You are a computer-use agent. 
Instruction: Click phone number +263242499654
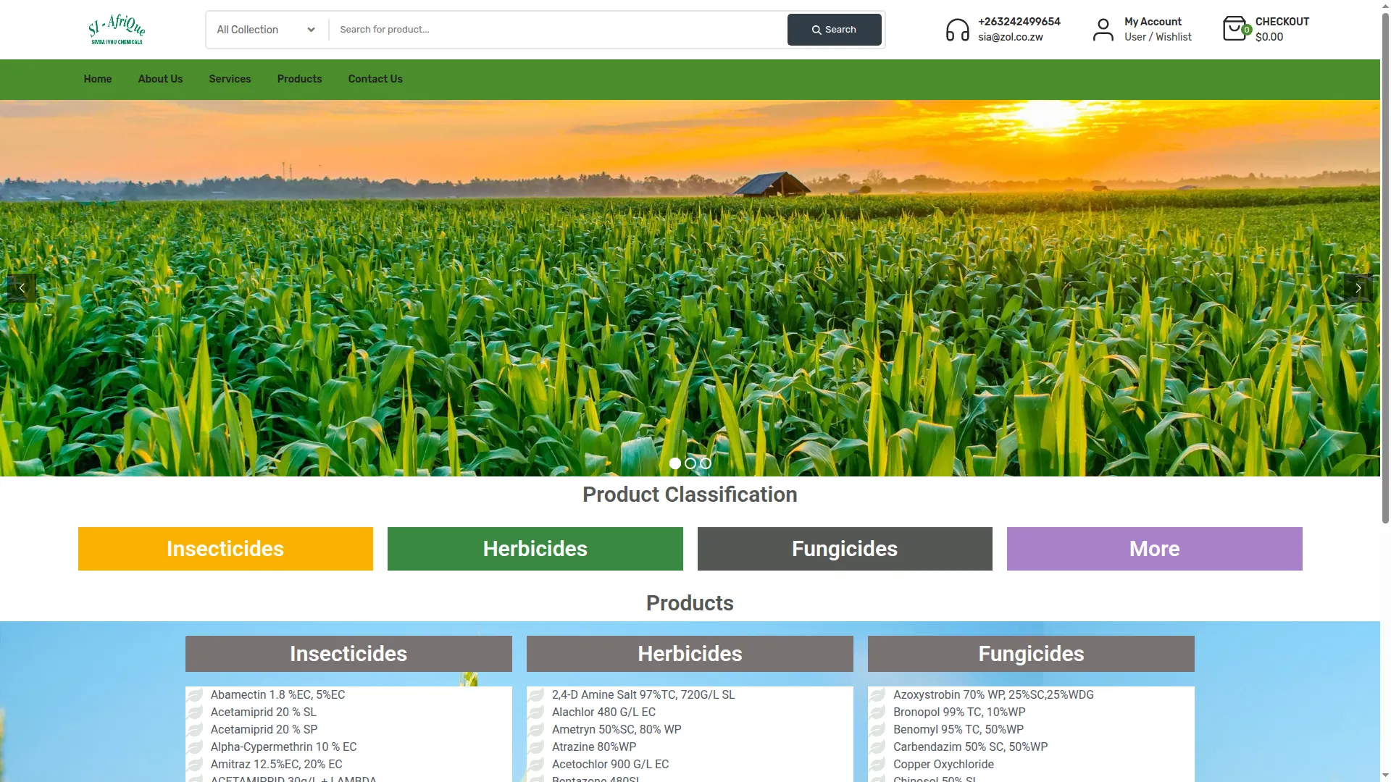pos(1019,22)
